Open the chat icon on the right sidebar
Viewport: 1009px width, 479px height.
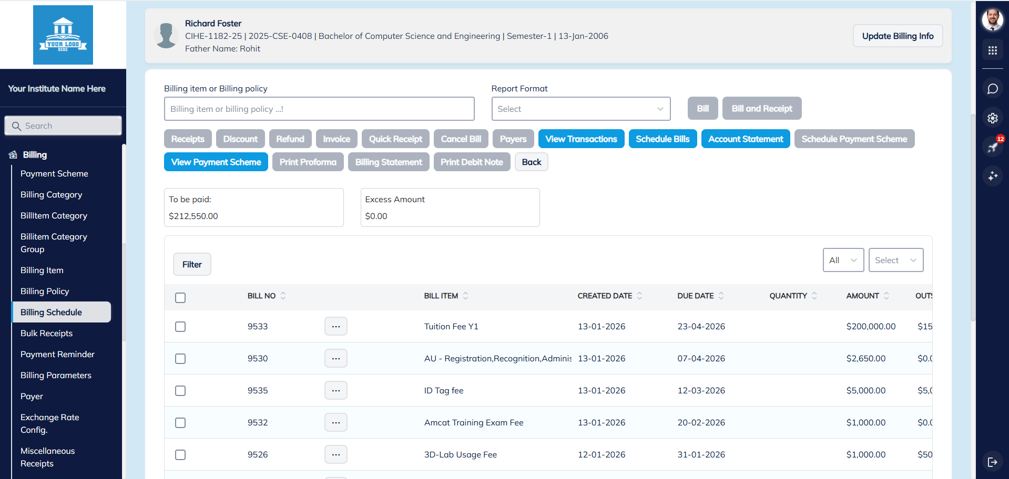tap(993, 88)
